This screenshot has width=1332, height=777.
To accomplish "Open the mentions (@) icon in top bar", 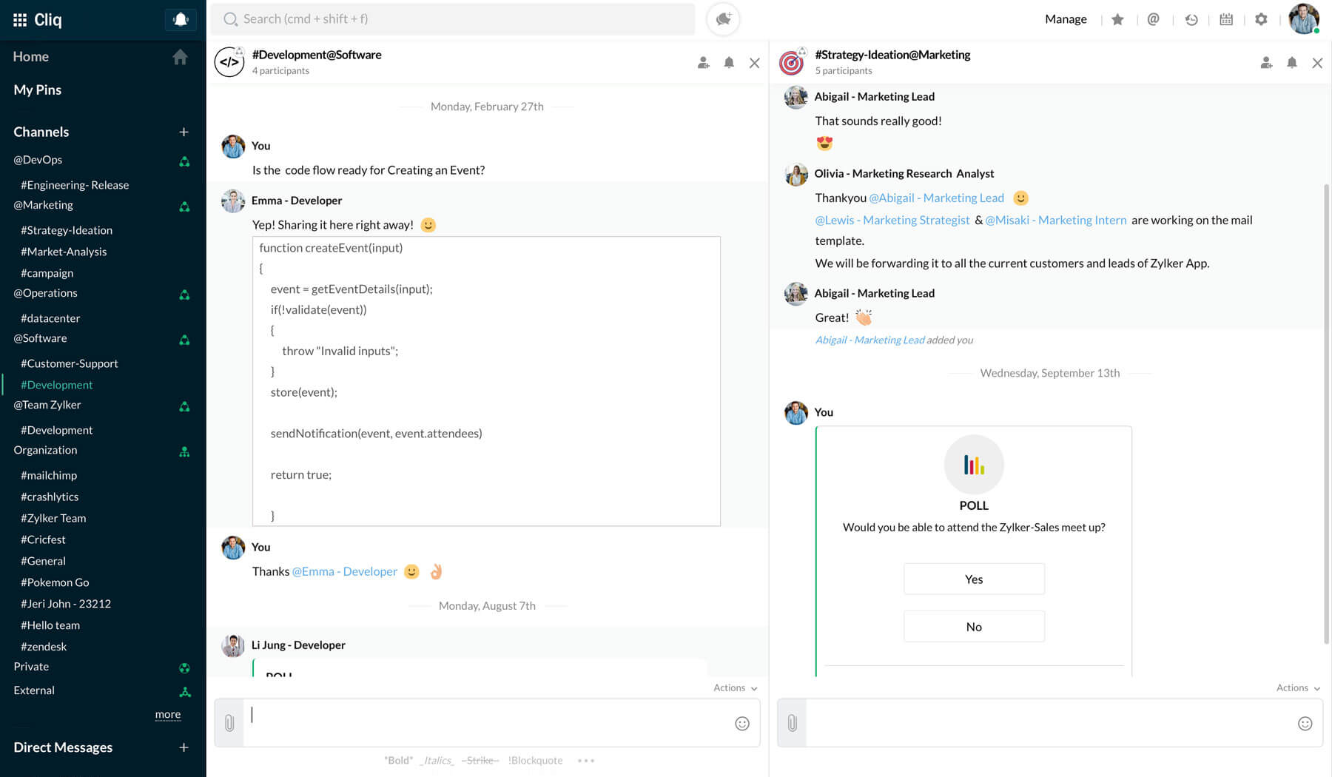I will pyautogui.click(x=1152, y=18).
